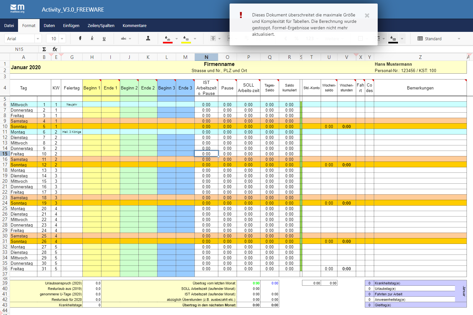This screenshot has width=473, height=315.
Task: Open the fx function insert dialog
Action: [x=55, y=49]
